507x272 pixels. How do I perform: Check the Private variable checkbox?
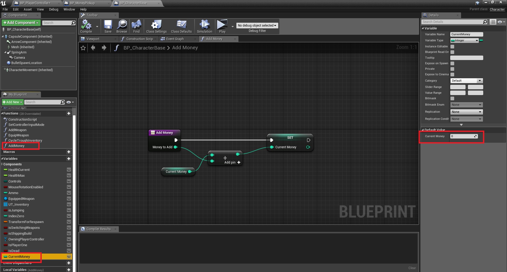(x=452, y=69)
